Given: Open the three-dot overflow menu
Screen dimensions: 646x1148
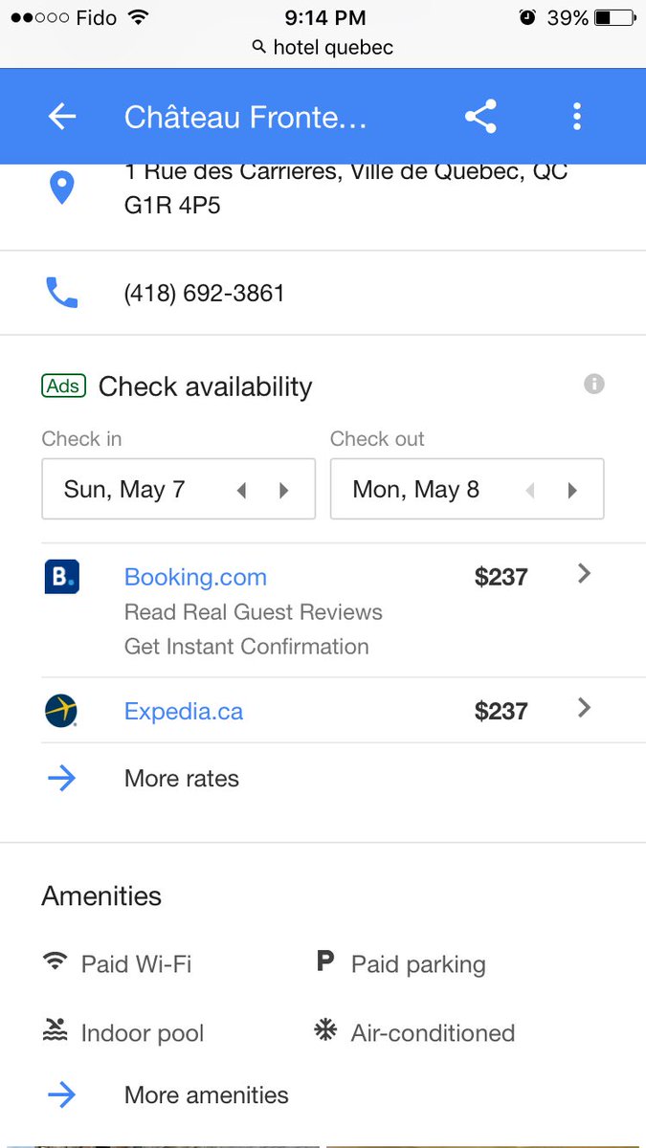Looking at the screenshot, I should [x=576, y=117].
